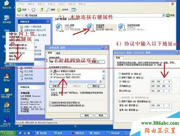The height and width of the screenshot is (136, 180).
Task: Click help question mark on Local Connection properties
Action: point(102,48)
